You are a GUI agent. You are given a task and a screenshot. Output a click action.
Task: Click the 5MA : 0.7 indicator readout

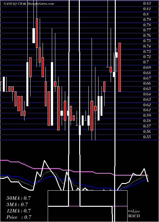pos(17,205)
